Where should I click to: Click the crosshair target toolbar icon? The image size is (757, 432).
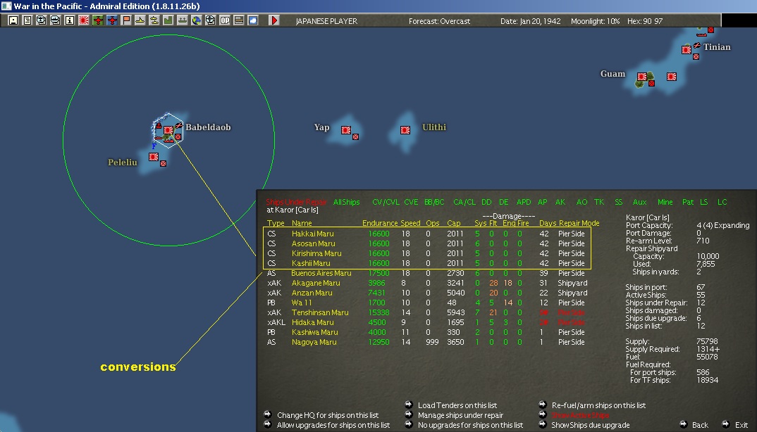(211, 20)
